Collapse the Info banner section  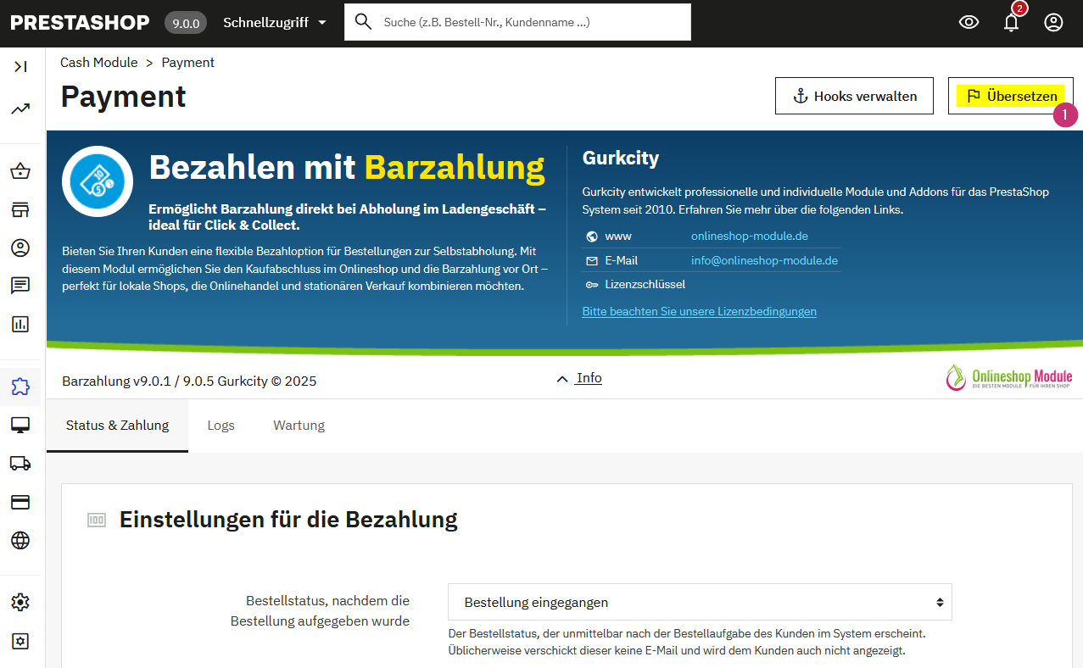click(579, 378)
